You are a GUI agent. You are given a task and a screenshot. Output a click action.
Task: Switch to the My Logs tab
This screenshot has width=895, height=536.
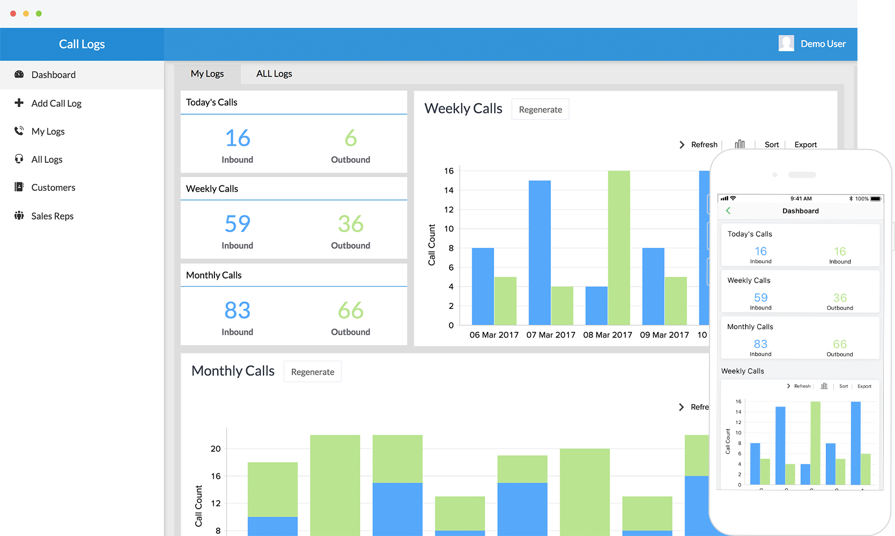(207, 74)
